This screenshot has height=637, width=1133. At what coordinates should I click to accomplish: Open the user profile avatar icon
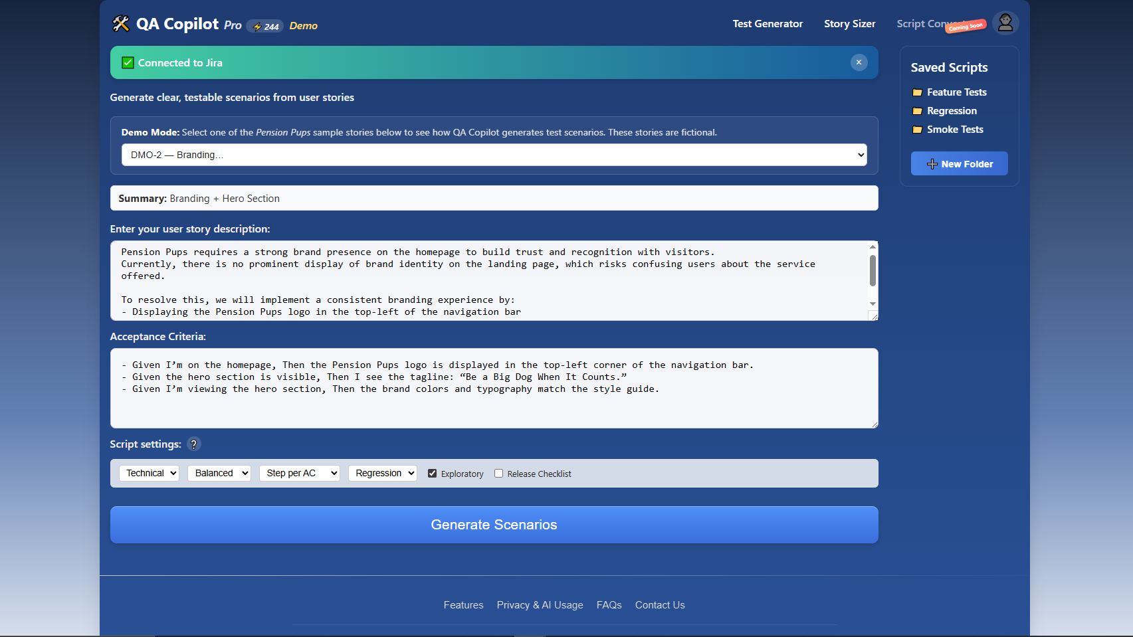click(1005, 23)
